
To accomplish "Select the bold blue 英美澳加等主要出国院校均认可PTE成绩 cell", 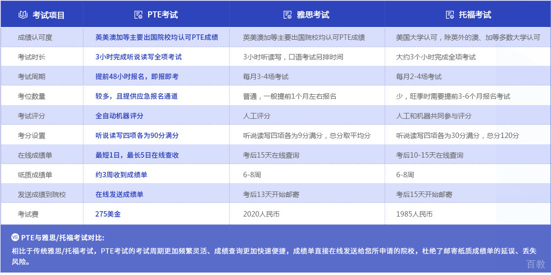I will click(x=157, y=37).
